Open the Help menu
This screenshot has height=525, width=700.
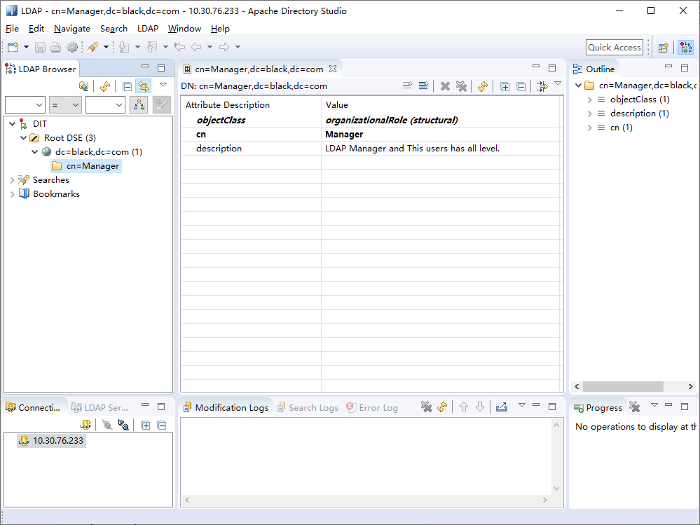click(x=220, y=29)
